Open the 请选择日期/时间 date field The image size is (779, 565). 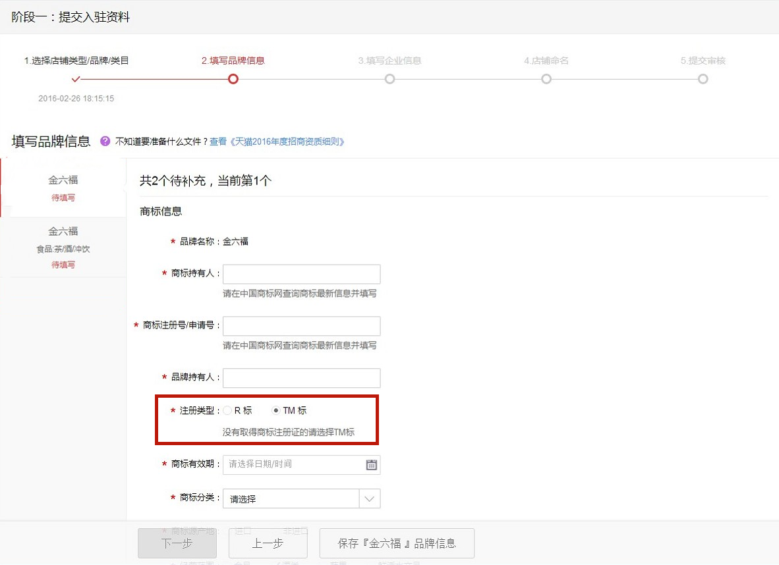[290, 464]
